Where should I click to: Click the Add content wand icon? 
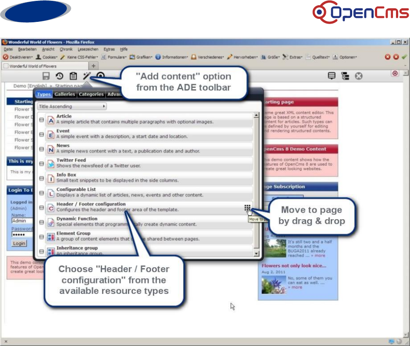87,76
